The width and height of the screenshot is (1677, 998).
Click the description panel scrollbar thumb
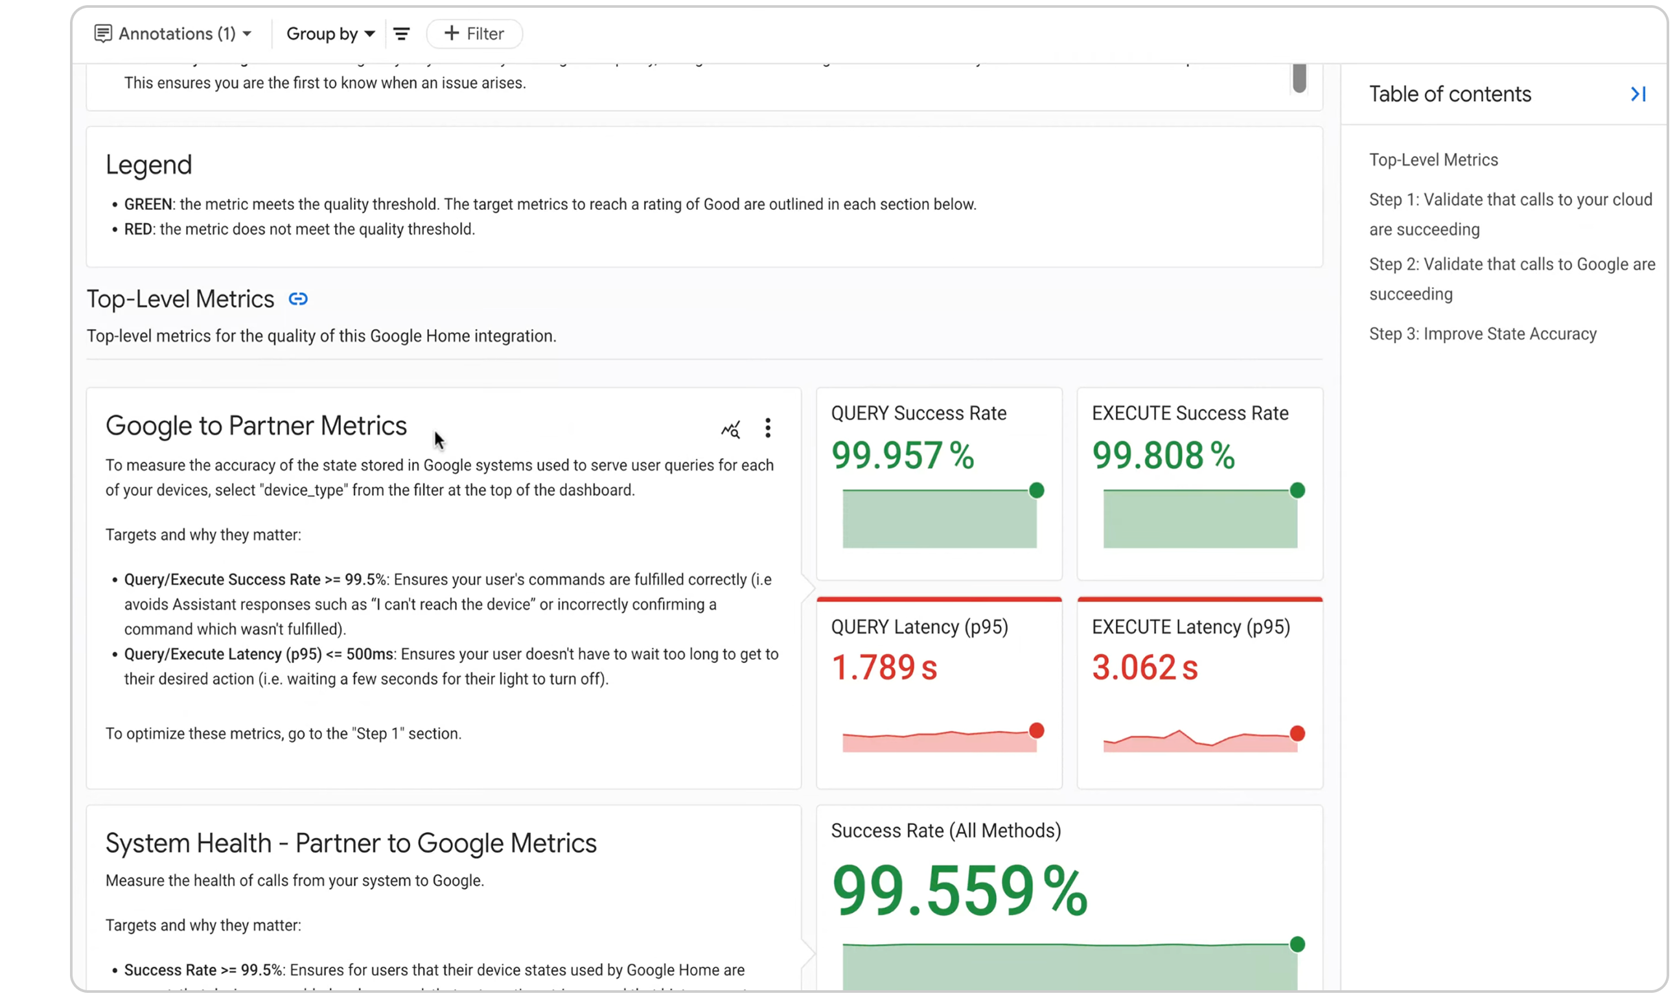pos(1299,78)
